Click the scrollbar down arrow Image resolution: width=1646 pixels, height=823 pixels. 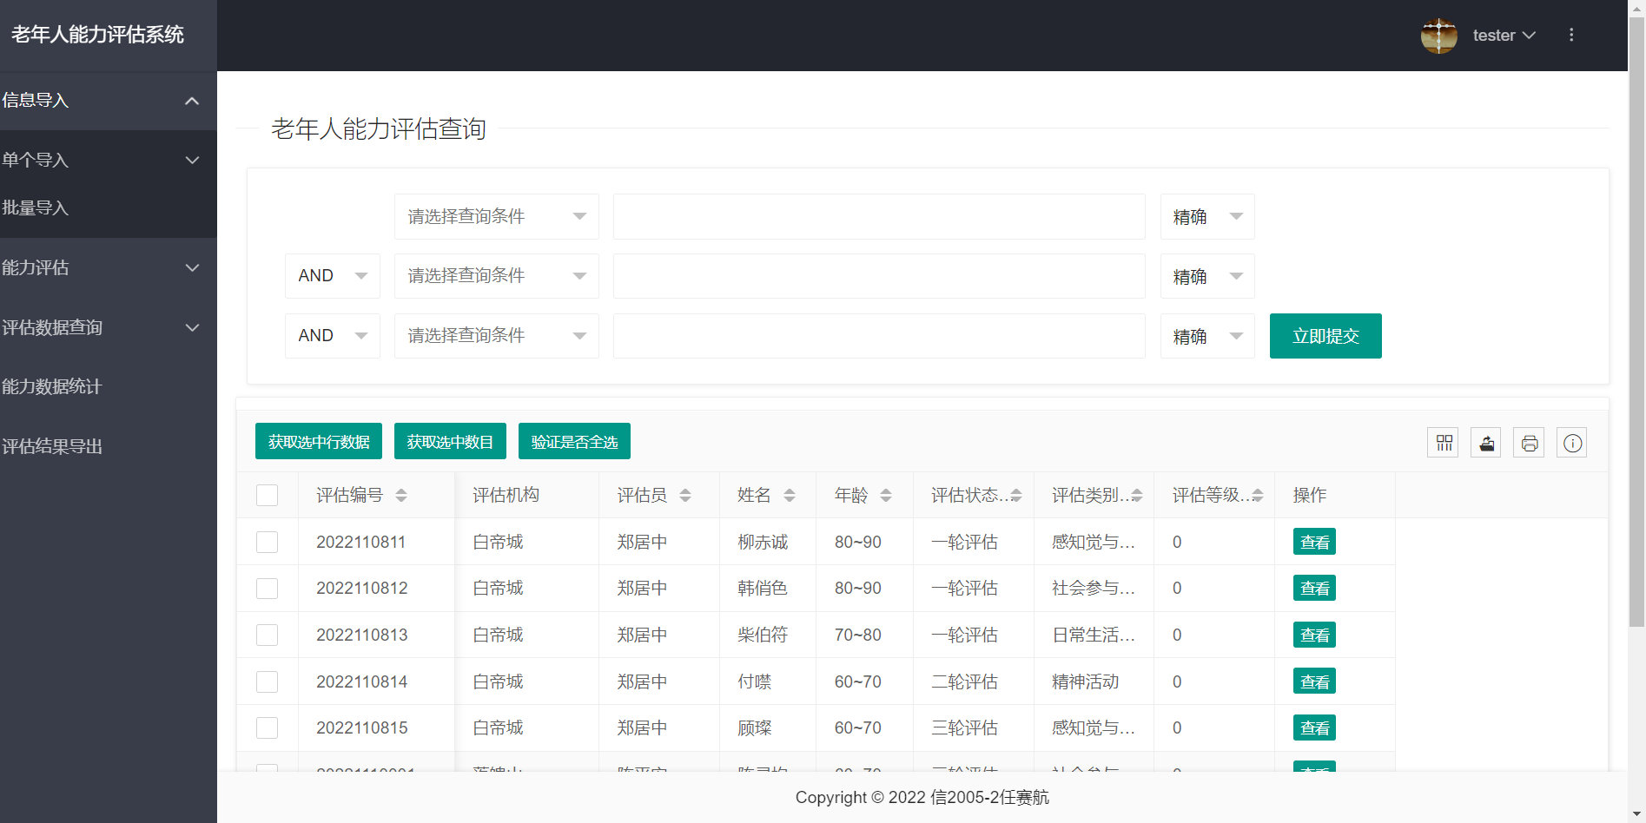pos(1636,815)
